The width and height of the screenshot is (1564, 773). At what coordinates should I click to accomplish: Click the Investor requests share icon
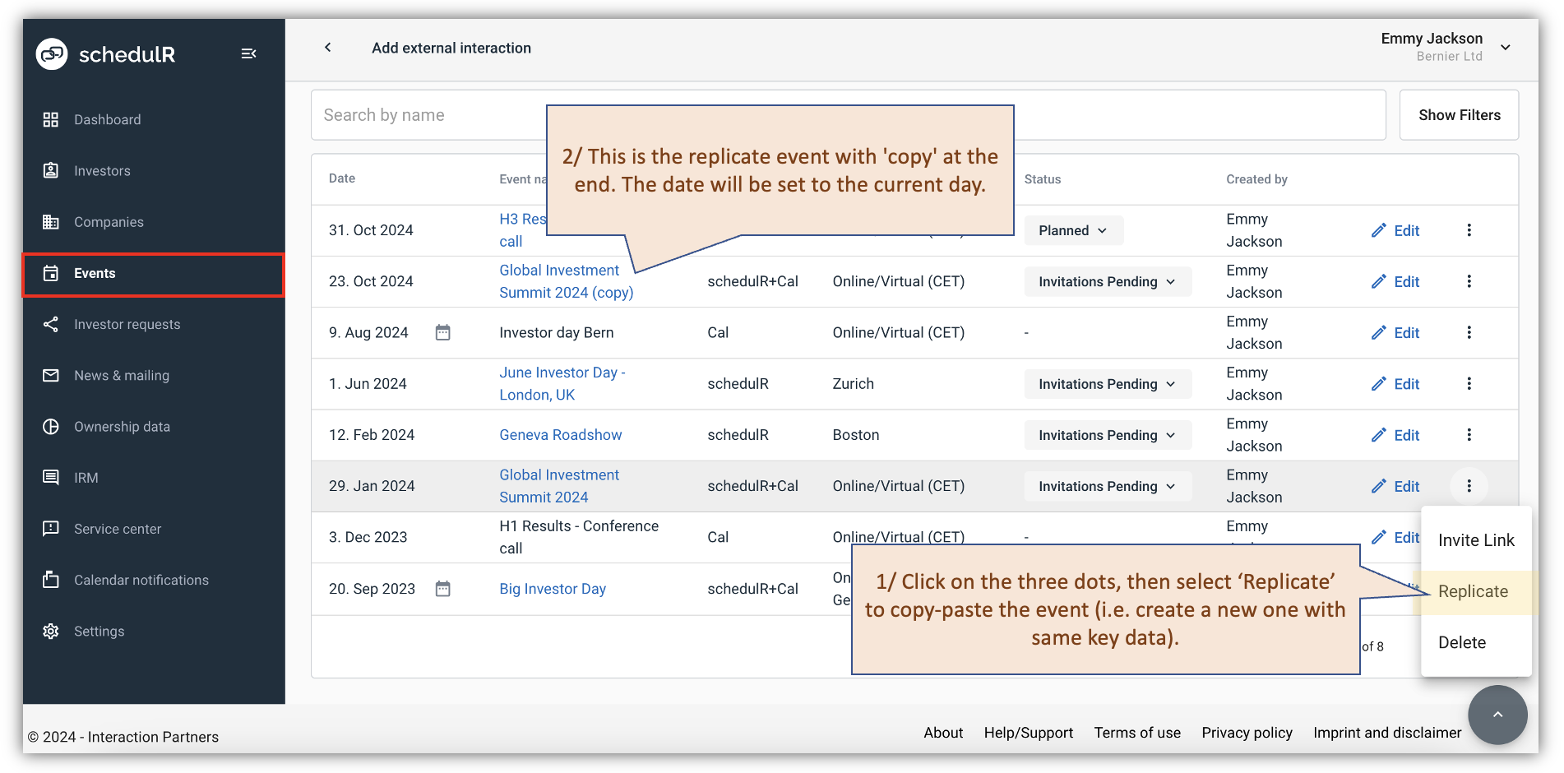[x=51, y=324]
